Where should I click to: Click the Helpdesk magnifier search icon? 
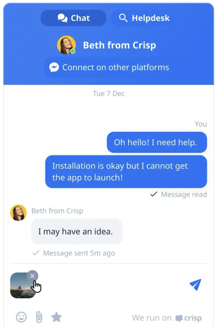[x=123, y=18]
